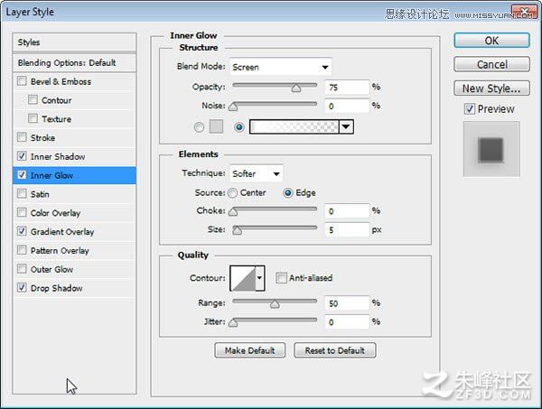Enable the Color Overlay checkbox
542x409 pixels.
22,212
